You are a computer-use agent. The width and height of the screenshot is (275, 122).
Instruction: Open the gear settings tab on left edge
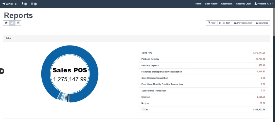click(x=2, y=71)
